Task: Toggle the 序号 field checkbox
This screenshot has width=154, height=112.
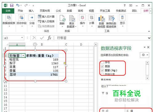Action: coord(102,62)
